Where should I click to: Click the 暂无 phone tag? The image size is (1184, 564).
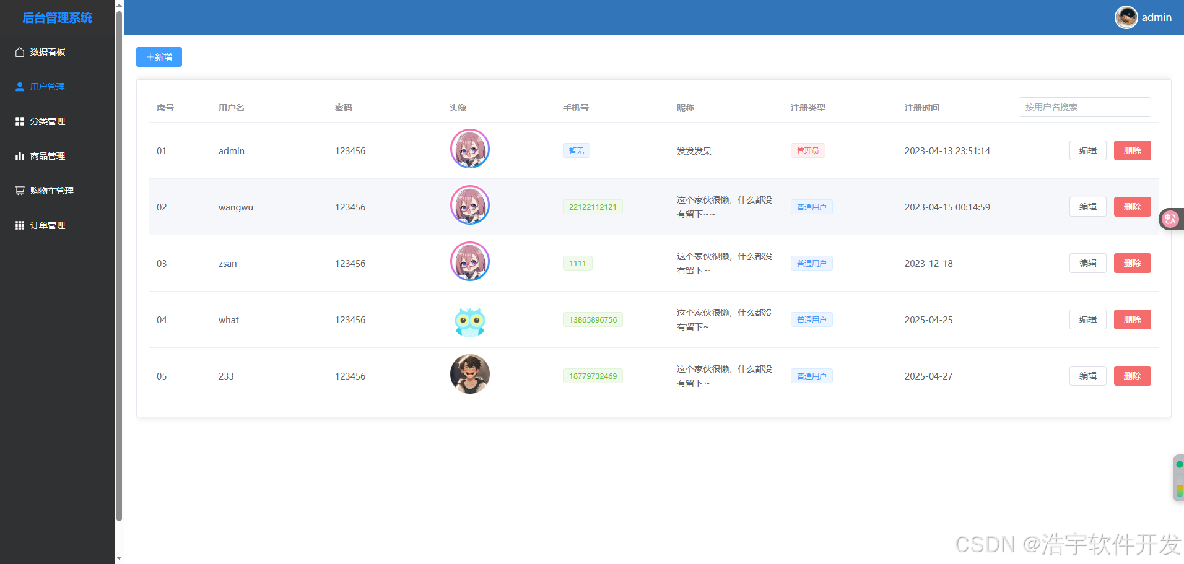click(577, 150)
